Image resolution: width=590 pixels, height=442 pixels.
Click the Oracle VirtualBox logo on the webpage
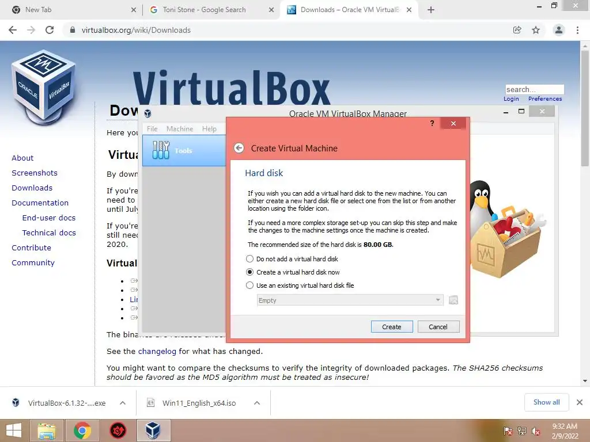click(43, 87)
